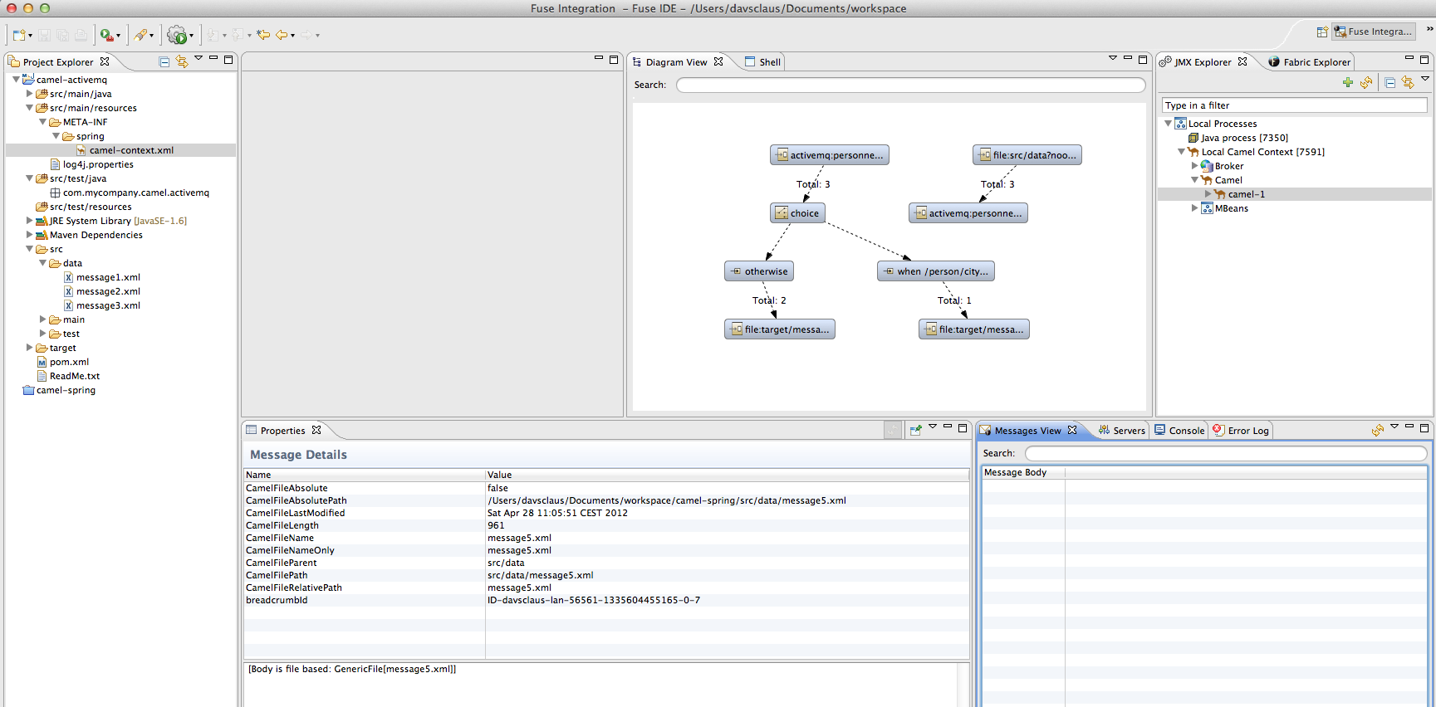Viewport: 1436px width, 707px height.
Task: Expand the camel-1 node
Action: [1208, 194]
